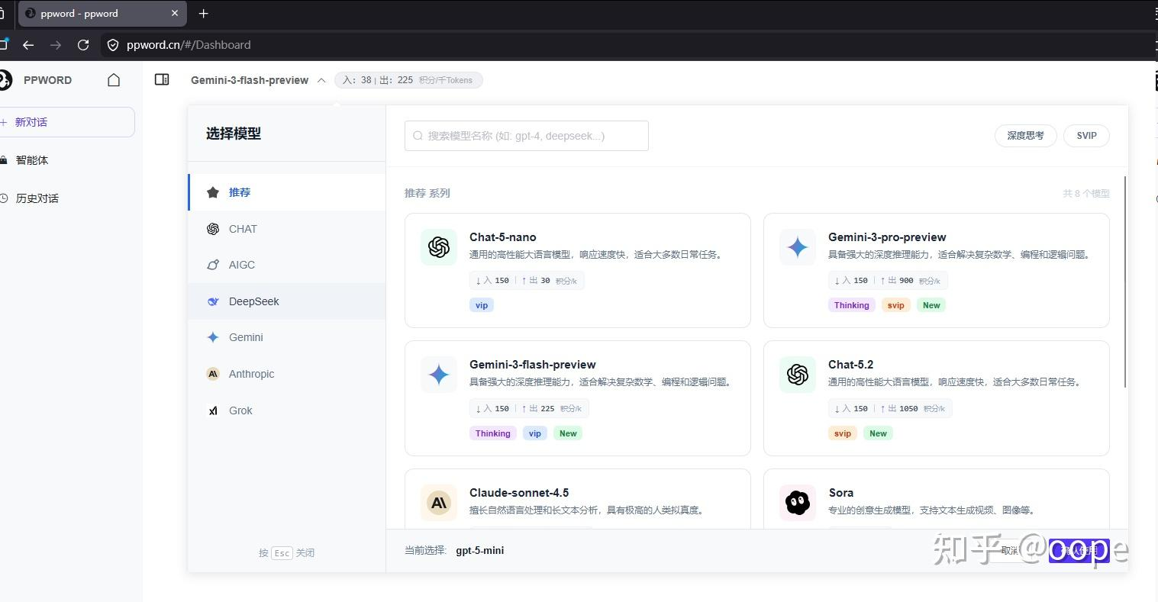Toggle the sidebar panel layout icon

(x=162, y=79)
